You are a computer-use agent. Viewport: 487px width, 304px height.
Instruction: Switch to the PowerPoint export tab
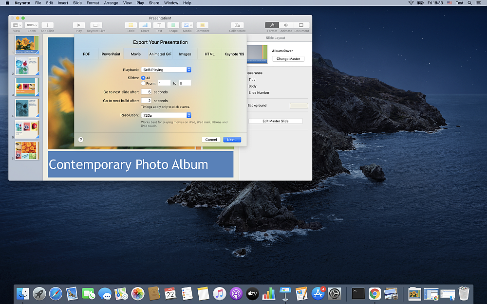click(x=111, y=54)
